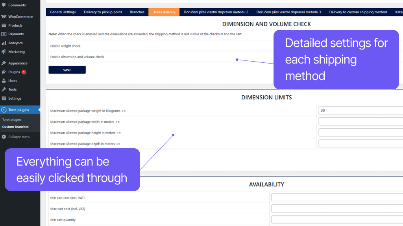Click the Appearance paintbrush icon
403x226 pixels.
(x=4, y=63)
